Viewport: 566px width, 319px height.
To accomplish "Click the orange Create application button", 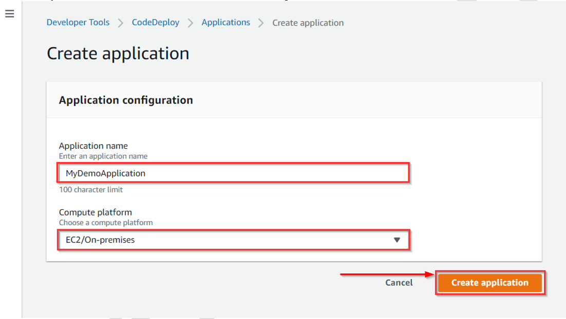I will (489, 282).
